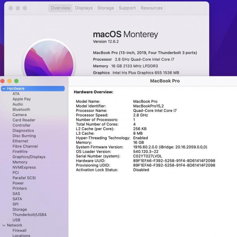The height and width of the screenshot is (237, 237).
Task: Select the Memory sidebar item
Action: [20, 162]
